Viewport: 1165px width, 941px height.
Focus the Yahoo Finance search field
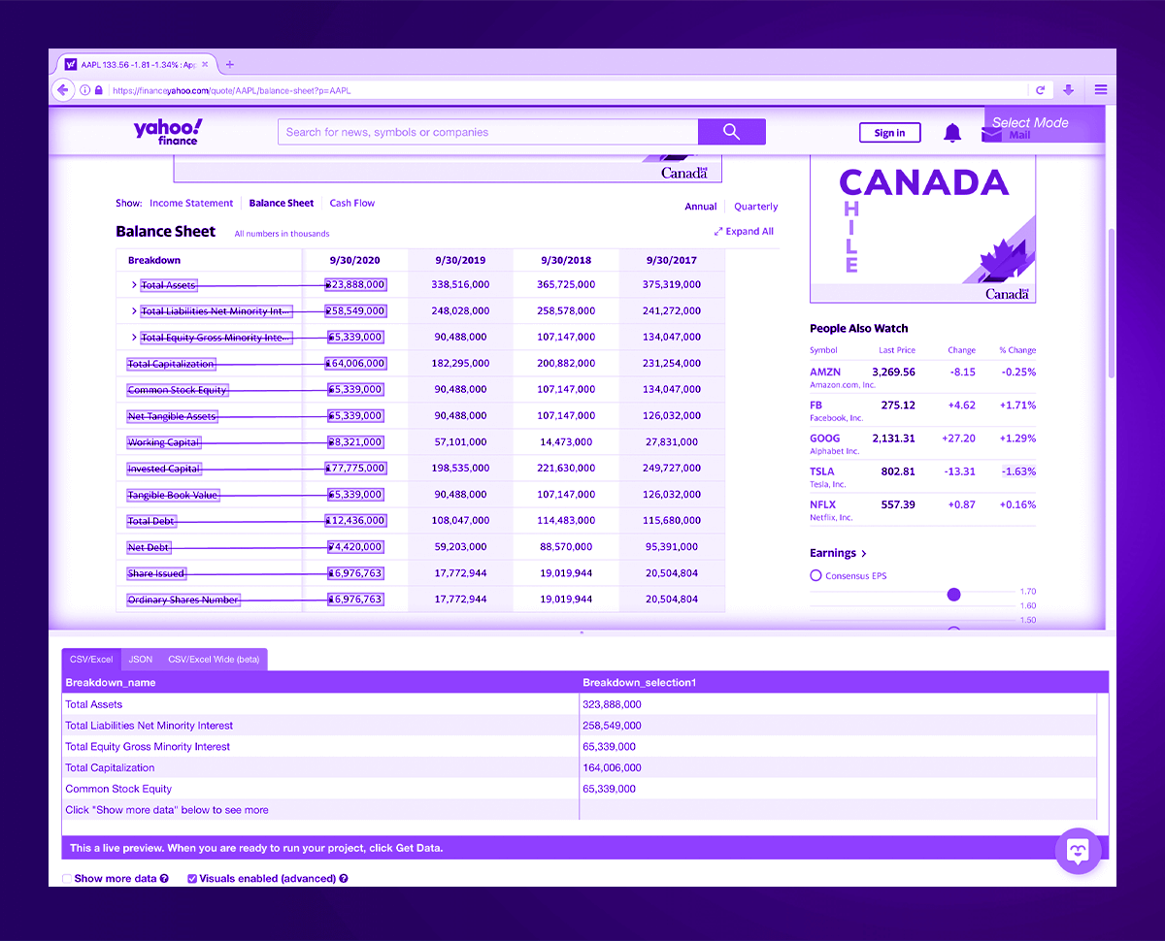pos(488,132)
